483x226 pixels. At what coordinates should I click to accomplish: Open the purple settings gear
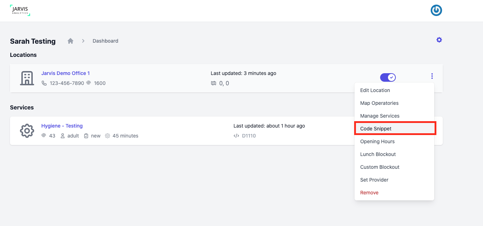pos(439,40)
